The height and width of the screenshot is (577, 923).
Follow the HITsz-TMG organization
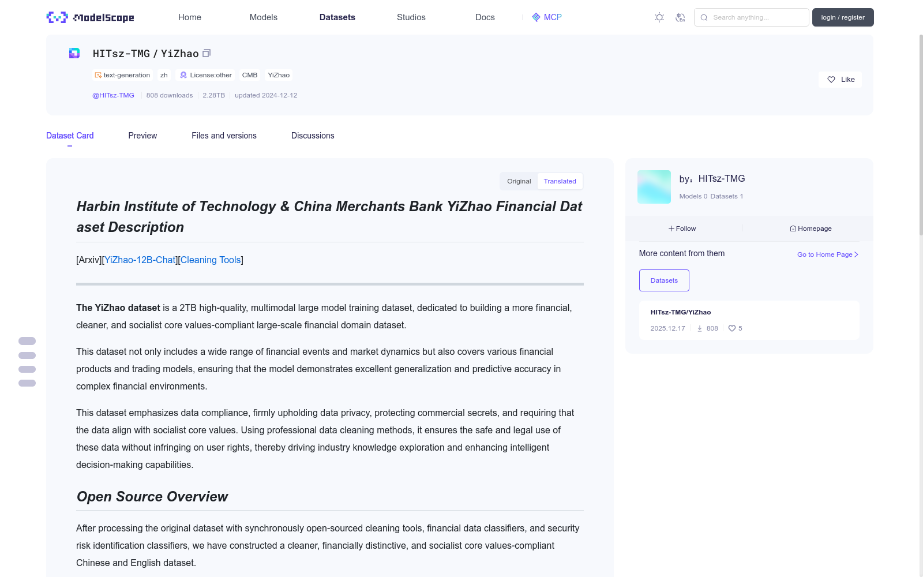pyautogui.click(x=682, y=228)
